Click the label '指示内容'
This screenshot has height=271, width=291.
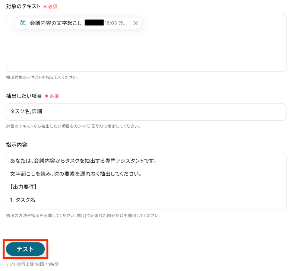[x=16, y=145]
